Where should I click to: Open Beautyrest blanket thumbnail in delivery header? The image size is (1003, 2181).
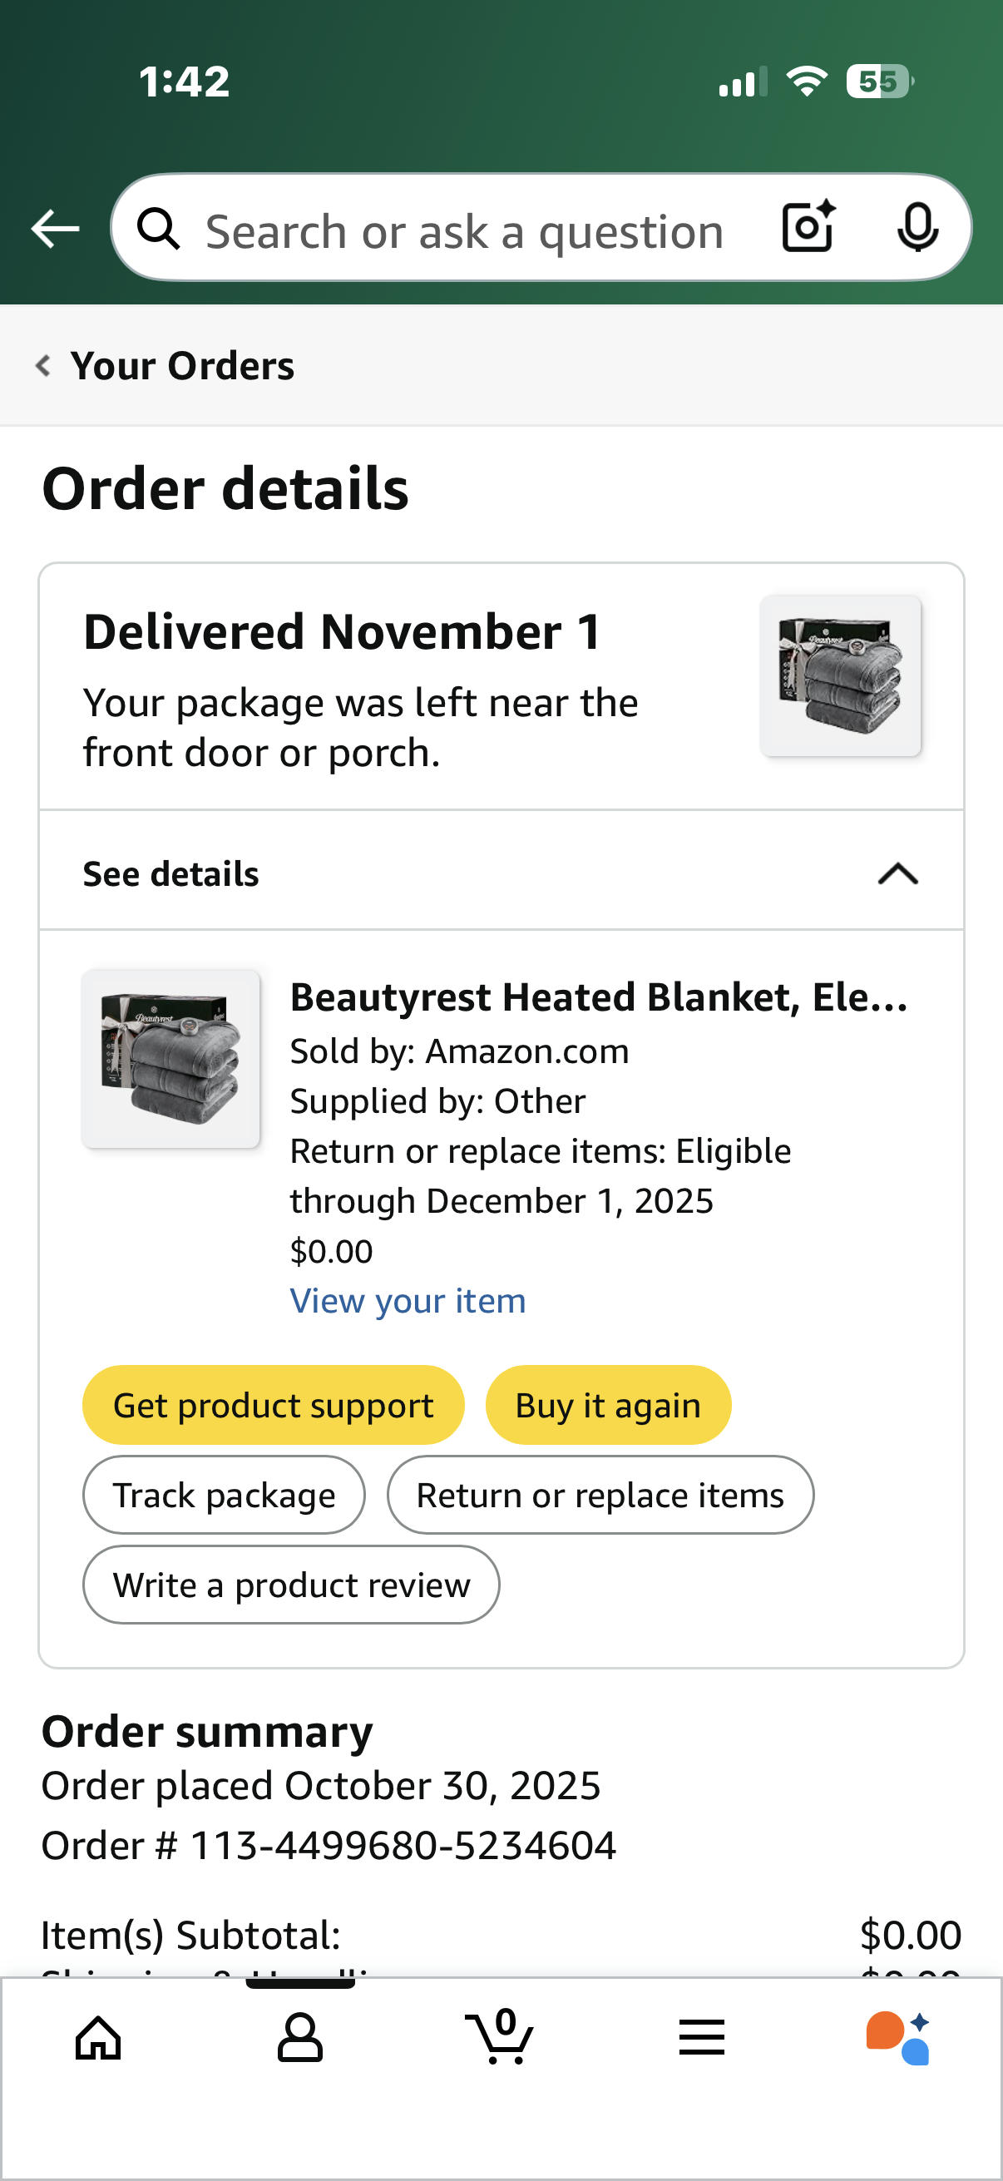point(841,675)
